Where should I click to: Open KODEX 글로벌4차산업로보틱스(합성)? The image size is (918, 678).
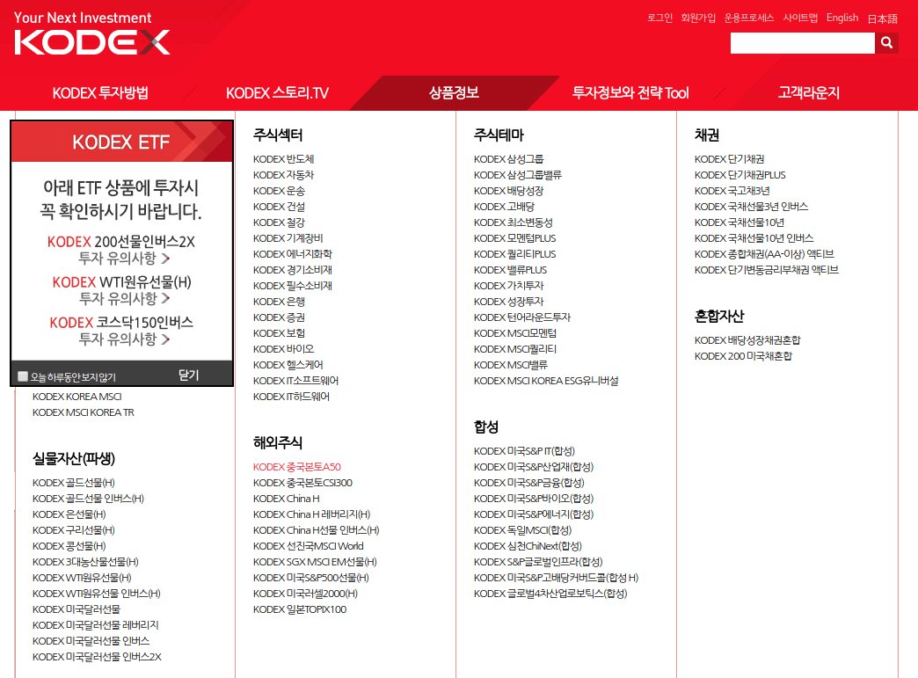[550, 593]
